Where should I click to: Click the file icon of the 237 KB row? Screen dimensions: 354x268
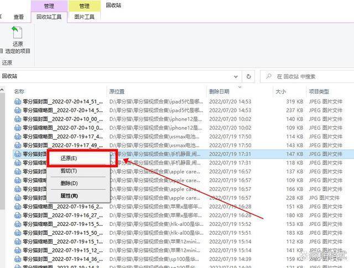[18, 110]
